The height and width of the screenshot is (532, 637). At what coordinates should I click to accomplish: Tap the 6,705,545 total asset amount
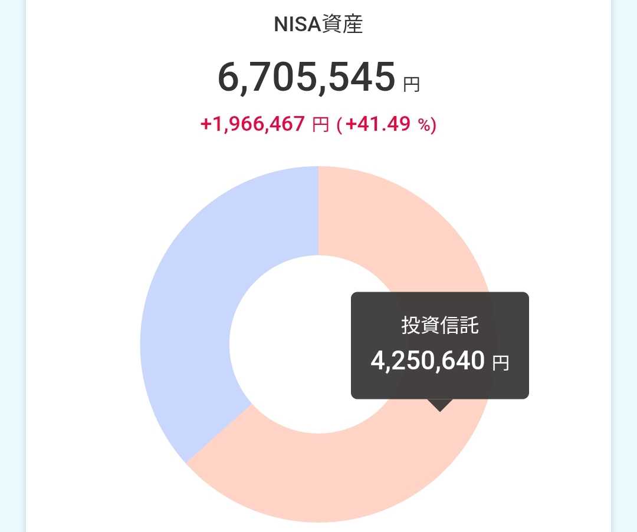(306, 78)
